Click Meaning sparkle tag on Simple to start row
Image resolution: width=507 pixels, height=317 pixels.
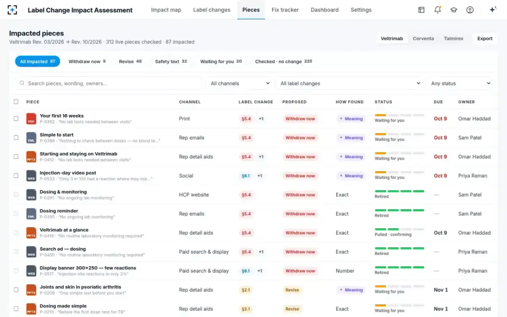pyautogui.click(x=351, y=138)
